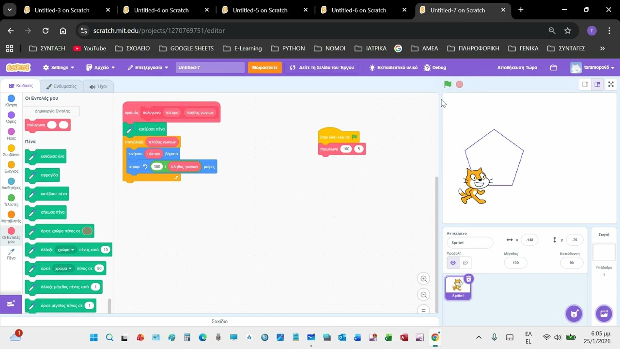Click the Μοιραστείτε share button

click(x=265, y=67)
